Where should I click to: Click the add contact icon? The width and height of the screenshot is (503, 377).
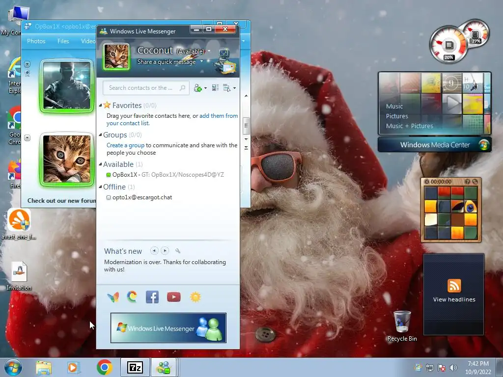click(x=197, y=88)
